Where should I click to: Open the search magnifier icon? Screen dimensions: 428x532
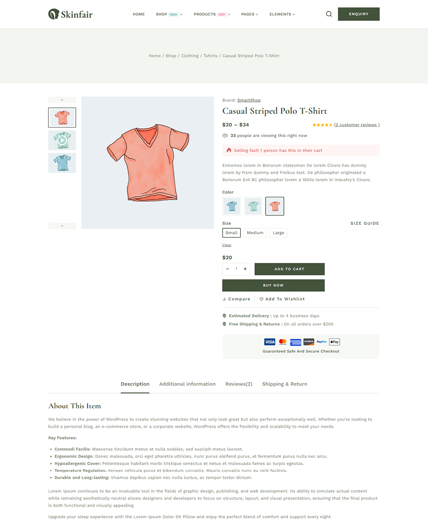[x=329, y=14]
